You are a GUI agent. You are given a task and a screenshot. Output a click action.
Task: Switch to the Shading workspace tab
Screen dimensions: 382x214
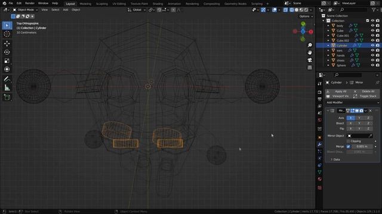tap(158, 4)
